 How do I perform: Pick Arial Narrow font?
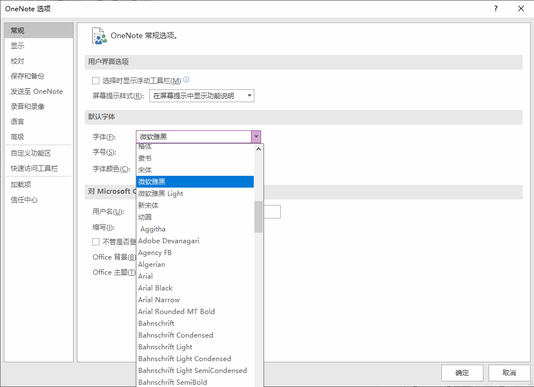tap(195, 300)
